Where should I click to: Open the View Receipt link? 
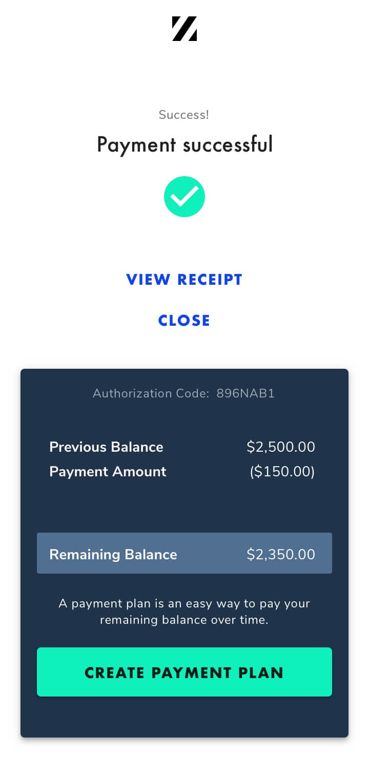(x=184, y=280)
